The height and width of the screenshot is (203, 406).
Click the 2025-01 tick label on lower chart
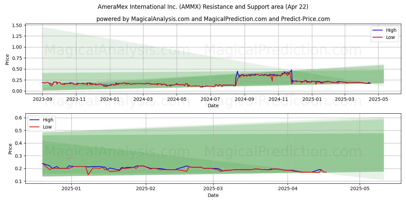pos(72,189)
